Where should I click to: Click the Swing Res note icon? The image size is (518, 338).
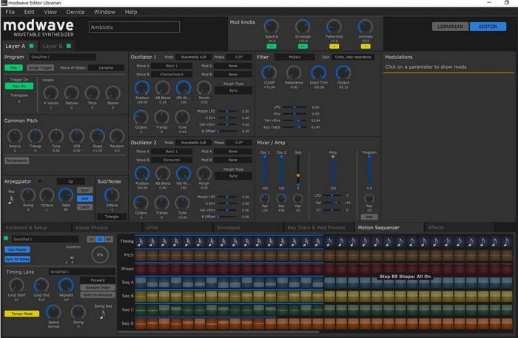click(x=102, y=314)
